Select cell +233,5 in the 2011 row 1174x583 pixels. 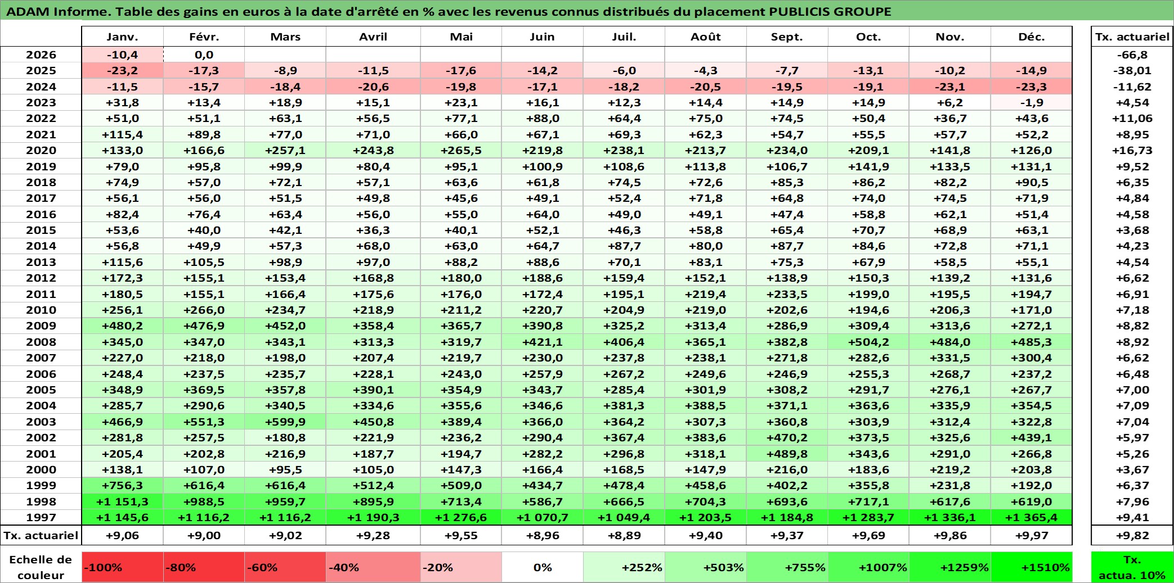click(x=787, y=294)
